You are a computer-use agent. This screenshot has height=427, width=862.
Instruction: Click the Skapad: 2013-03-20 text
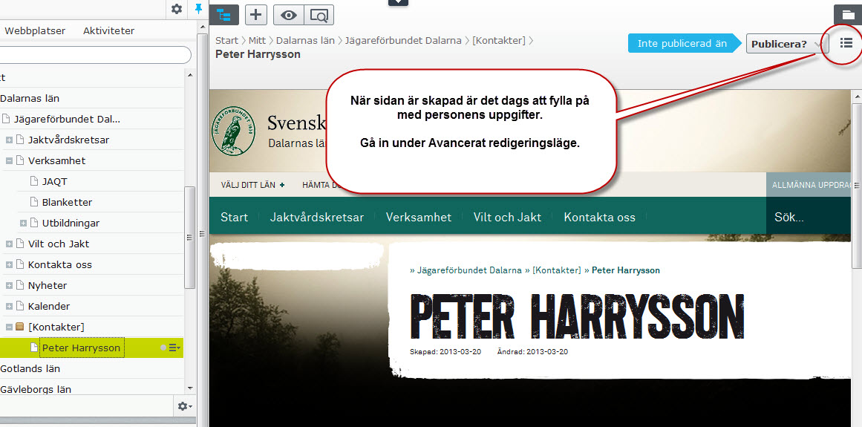(445, 352)
